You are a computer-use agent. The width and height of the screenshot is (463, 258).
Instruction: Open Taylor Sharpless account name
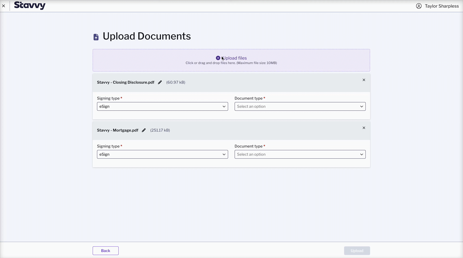pyautogui.click(x=442, y=6)
